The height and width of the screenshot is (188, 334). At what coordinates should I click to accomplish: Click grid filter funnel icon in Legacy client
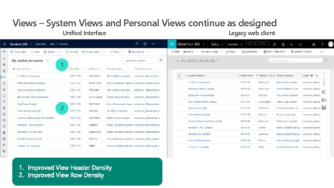point(312,76)
